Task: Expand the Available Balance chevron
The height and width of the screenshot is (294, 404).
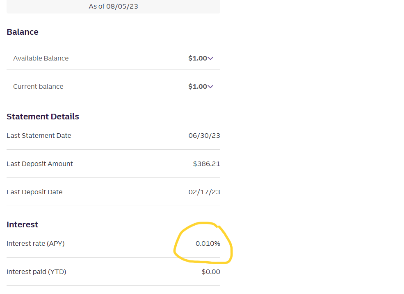Action: (210, 58)
